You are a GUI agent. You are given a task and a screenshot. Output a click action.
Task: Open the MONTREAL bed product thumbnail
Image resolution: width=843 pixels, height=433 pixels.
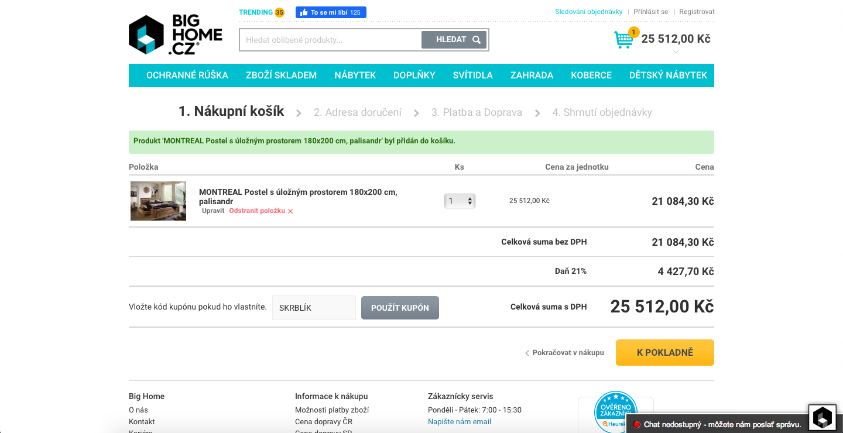[158, 201]
